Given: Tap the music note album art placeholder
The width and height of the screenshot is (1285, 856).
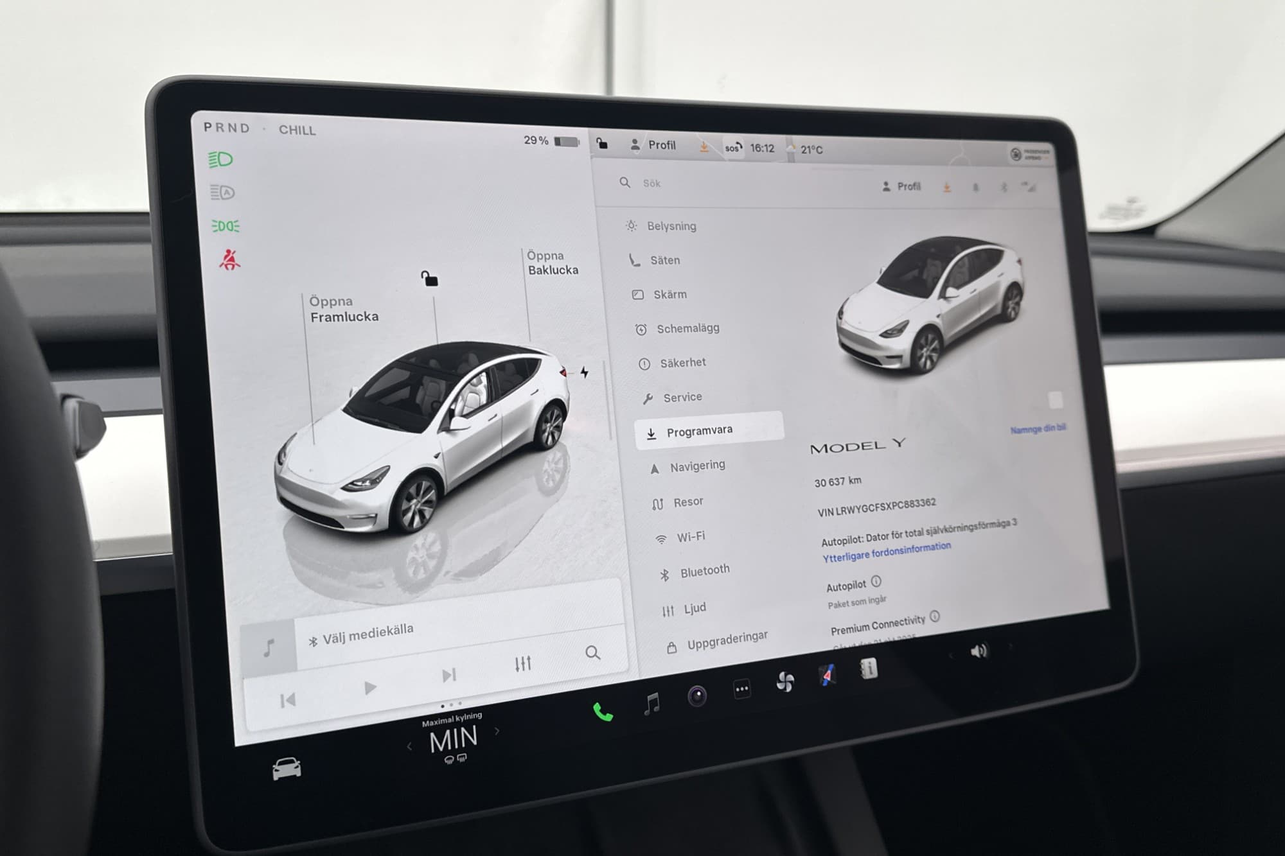Looking at the screenshot, I should (x=269, y=647).
